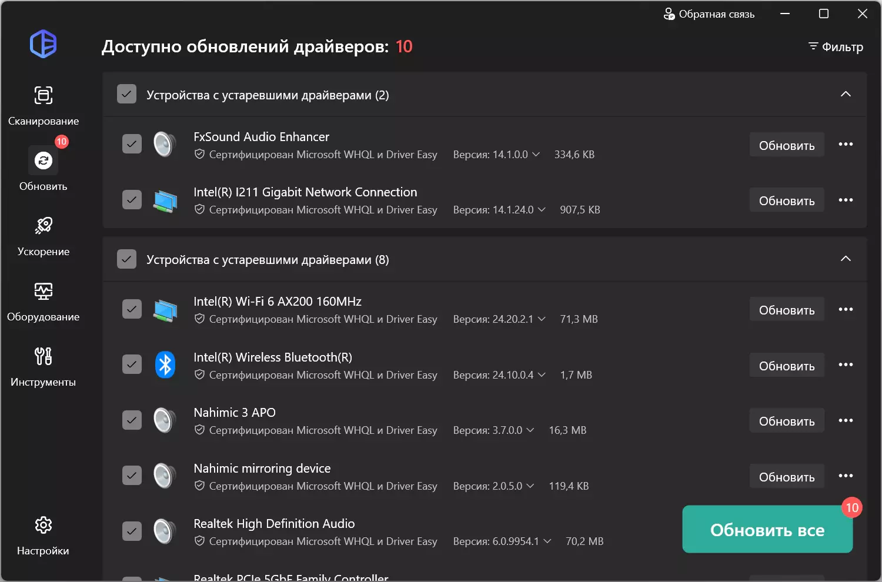Viewport: 882px width, 582px height.
Task: Click the Intel Wi-Fi 6 AX200 device icon
Action: coord(165,310)
